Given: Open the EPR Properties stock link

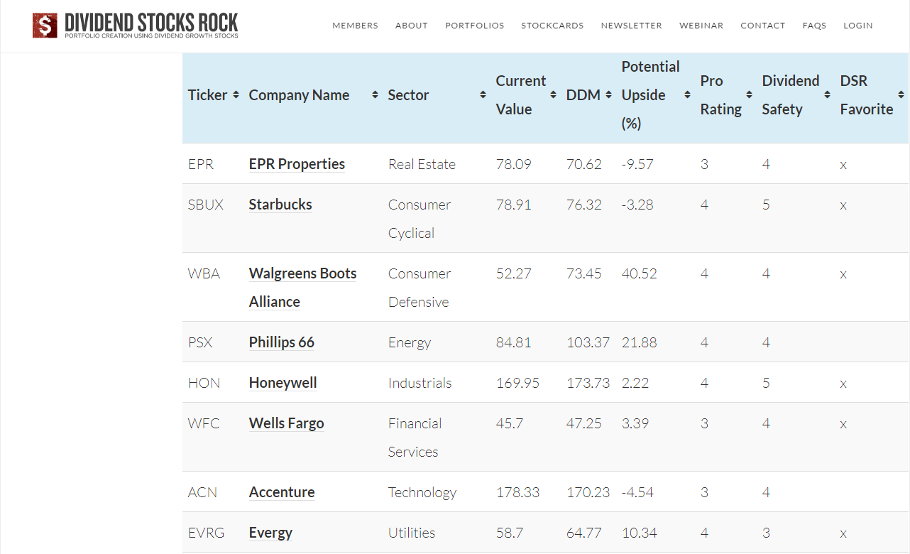Looking at the screenshot, I should (x=297, y=164).
